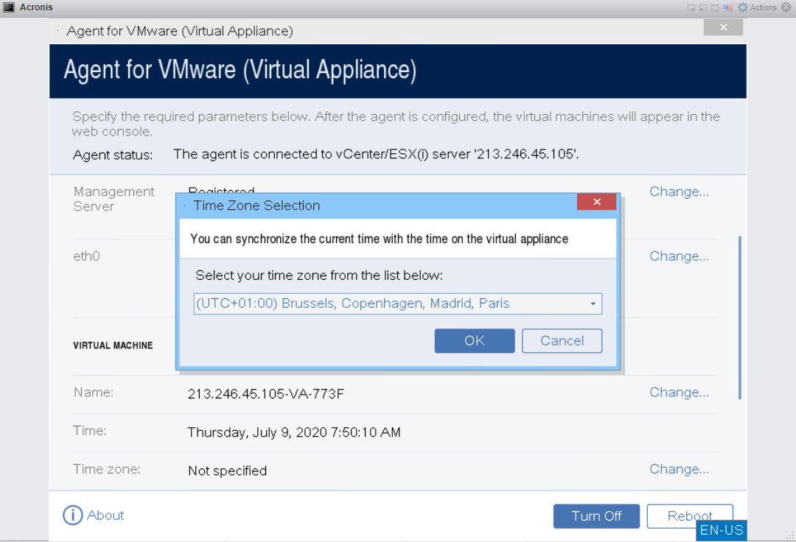The width and height of the screenshot is (796, 542).
Task: Click the About info icon
Action: (72, 515)
